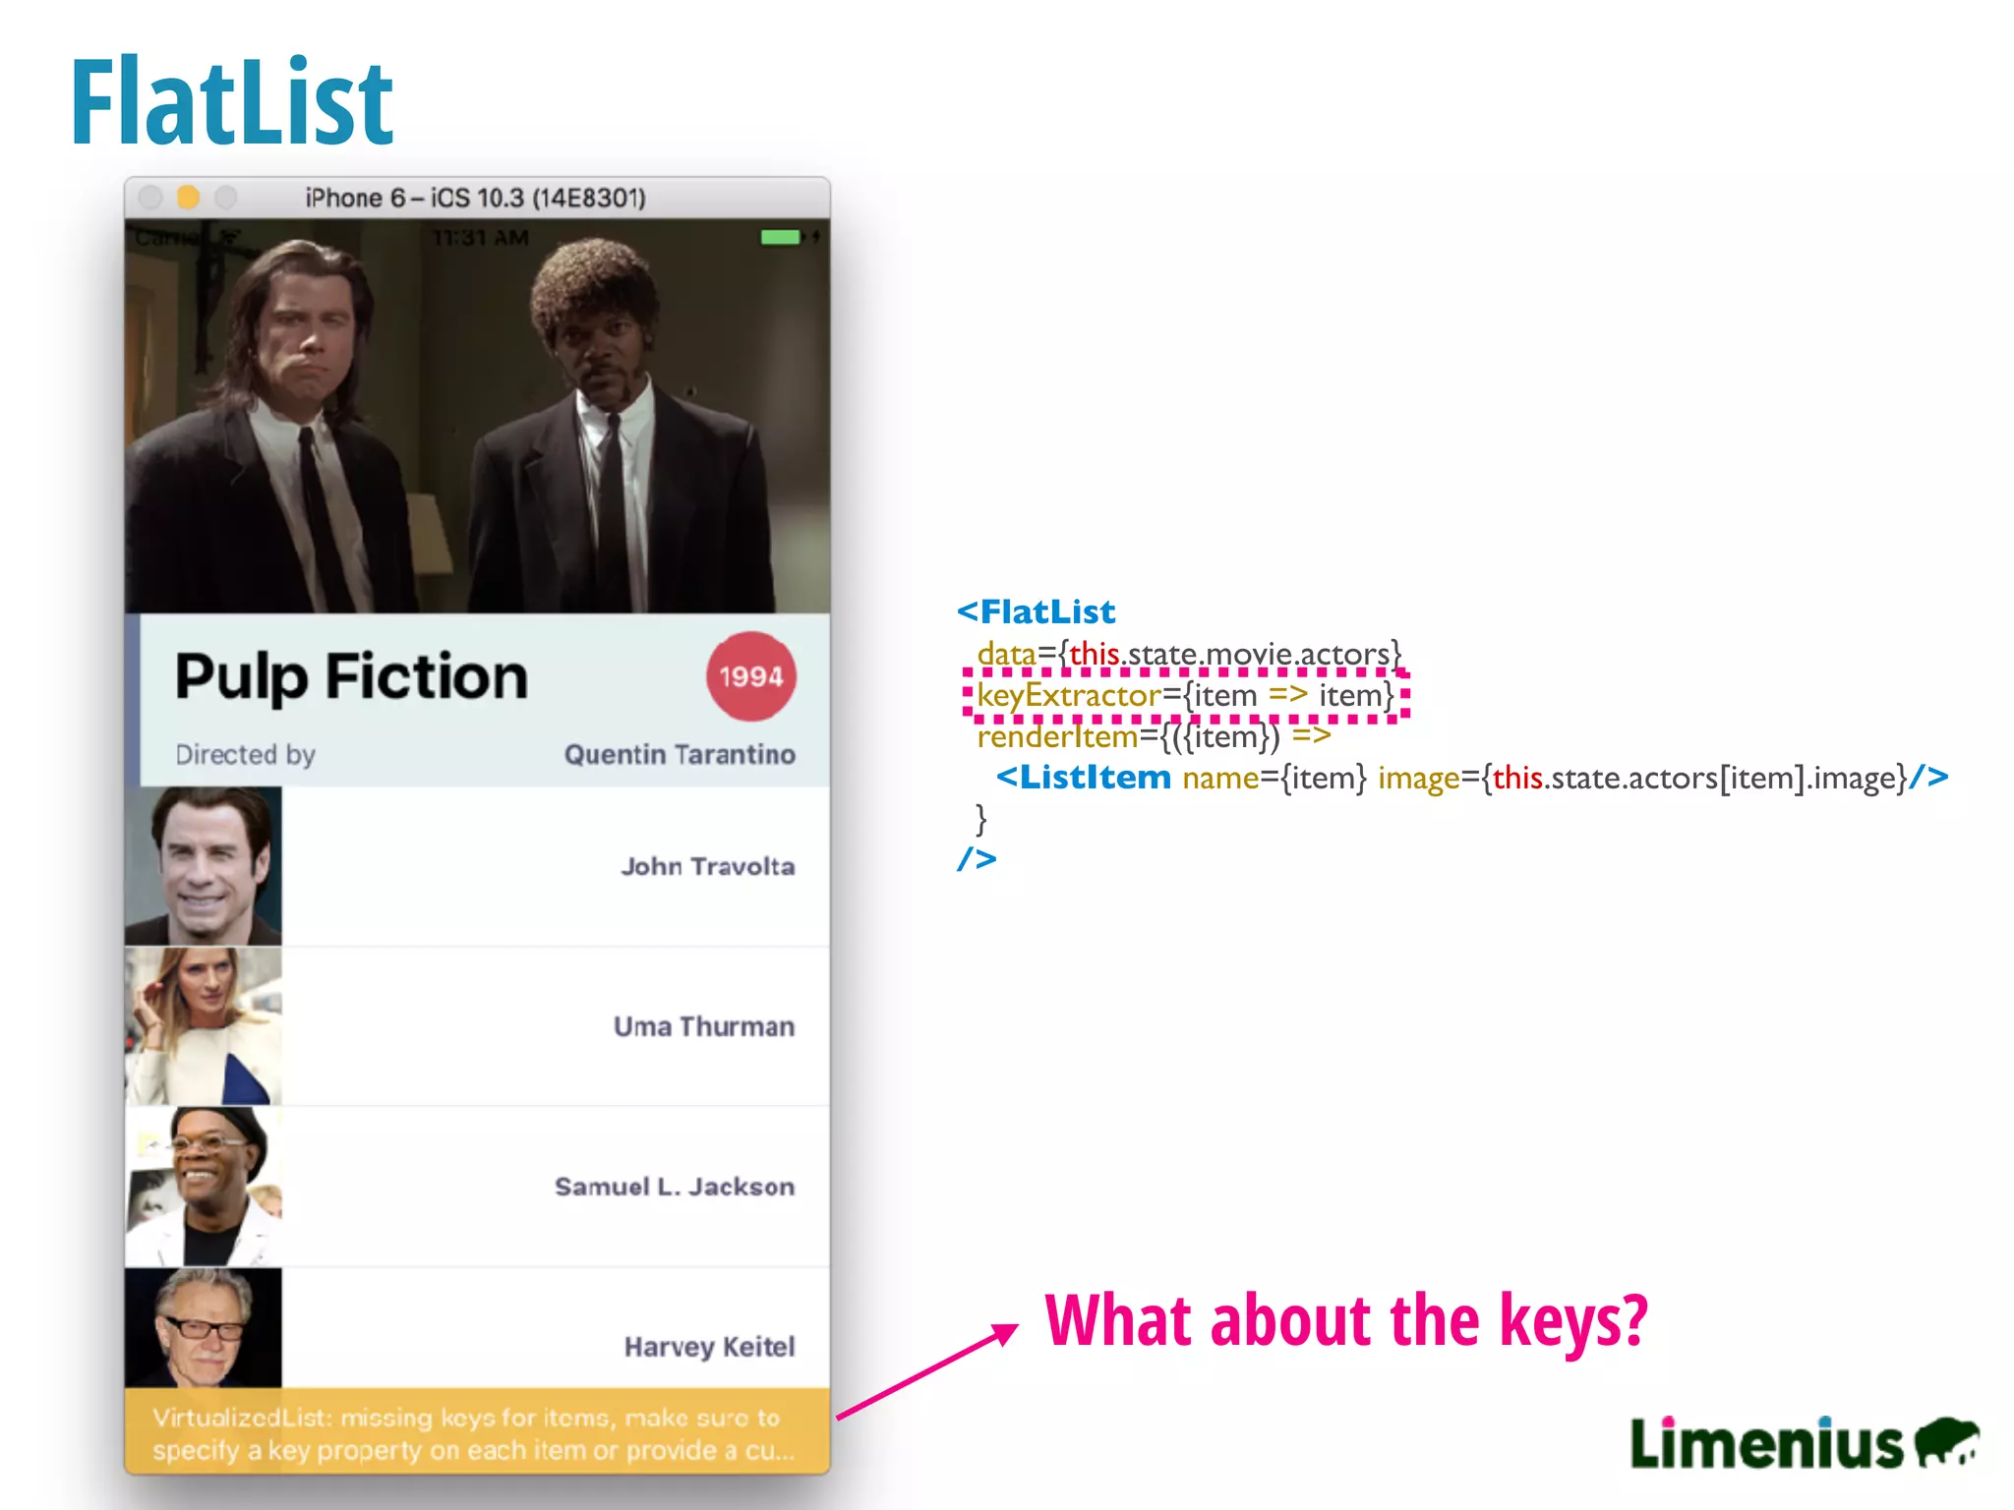Open John Travolta's photo thumbnail
The image size is (2014, 1510).
point(204,866)
